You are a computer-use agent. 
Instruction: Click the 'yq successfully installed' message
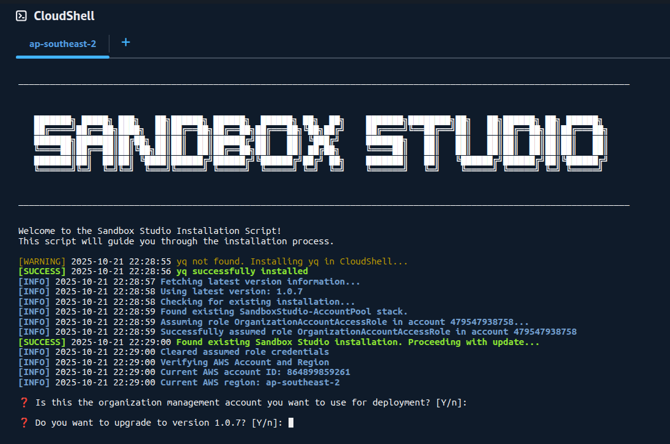(x=242, y=271)
